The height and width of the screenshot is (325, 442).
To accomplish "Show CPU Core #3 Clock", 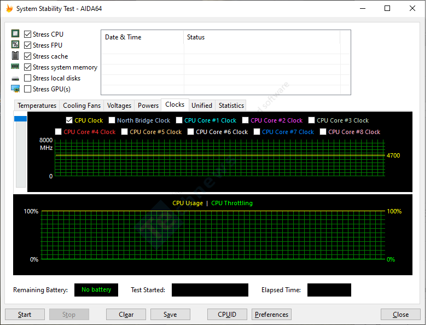I will click(311, 120).
